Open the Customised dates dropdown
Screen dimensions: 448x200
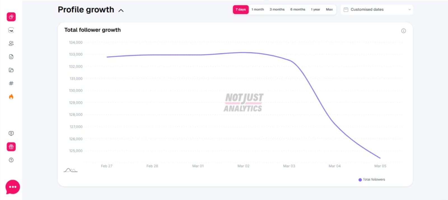click(377, 10)
